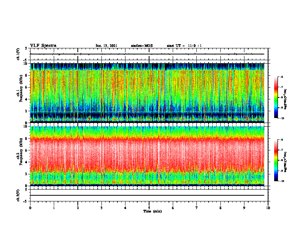Click time axis tick label '9'
This screenshot has height=233, width=302.
pos(244,208)
